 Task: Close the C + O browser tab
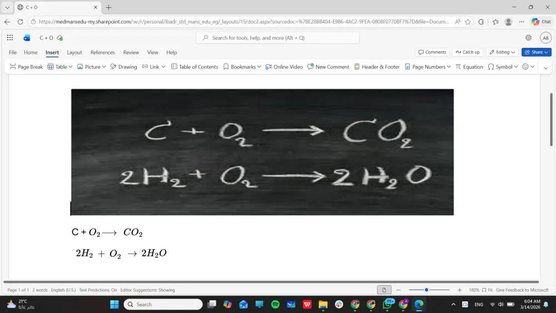[96, 7]
